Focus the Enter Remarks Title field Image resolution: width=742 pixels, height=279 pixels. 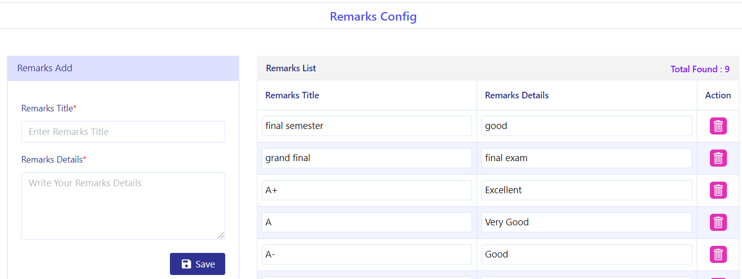point(123,131)
